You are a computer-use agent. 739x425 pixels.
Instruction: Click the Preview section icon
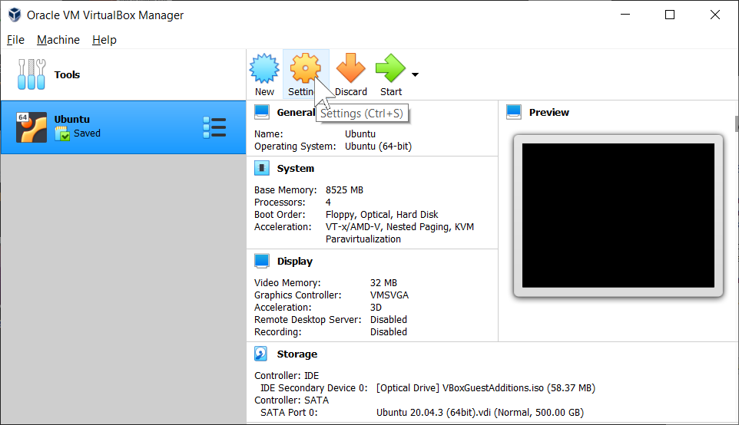(514, 112)
